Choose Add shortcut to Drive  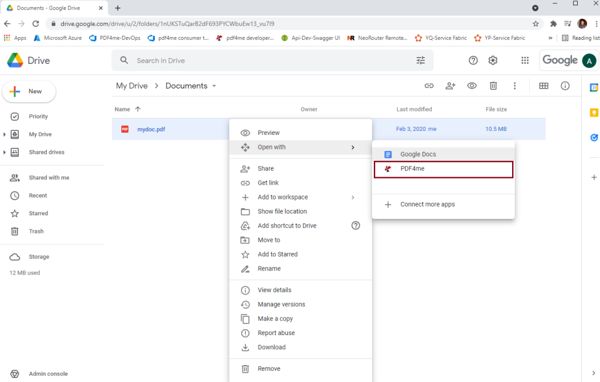301,226
